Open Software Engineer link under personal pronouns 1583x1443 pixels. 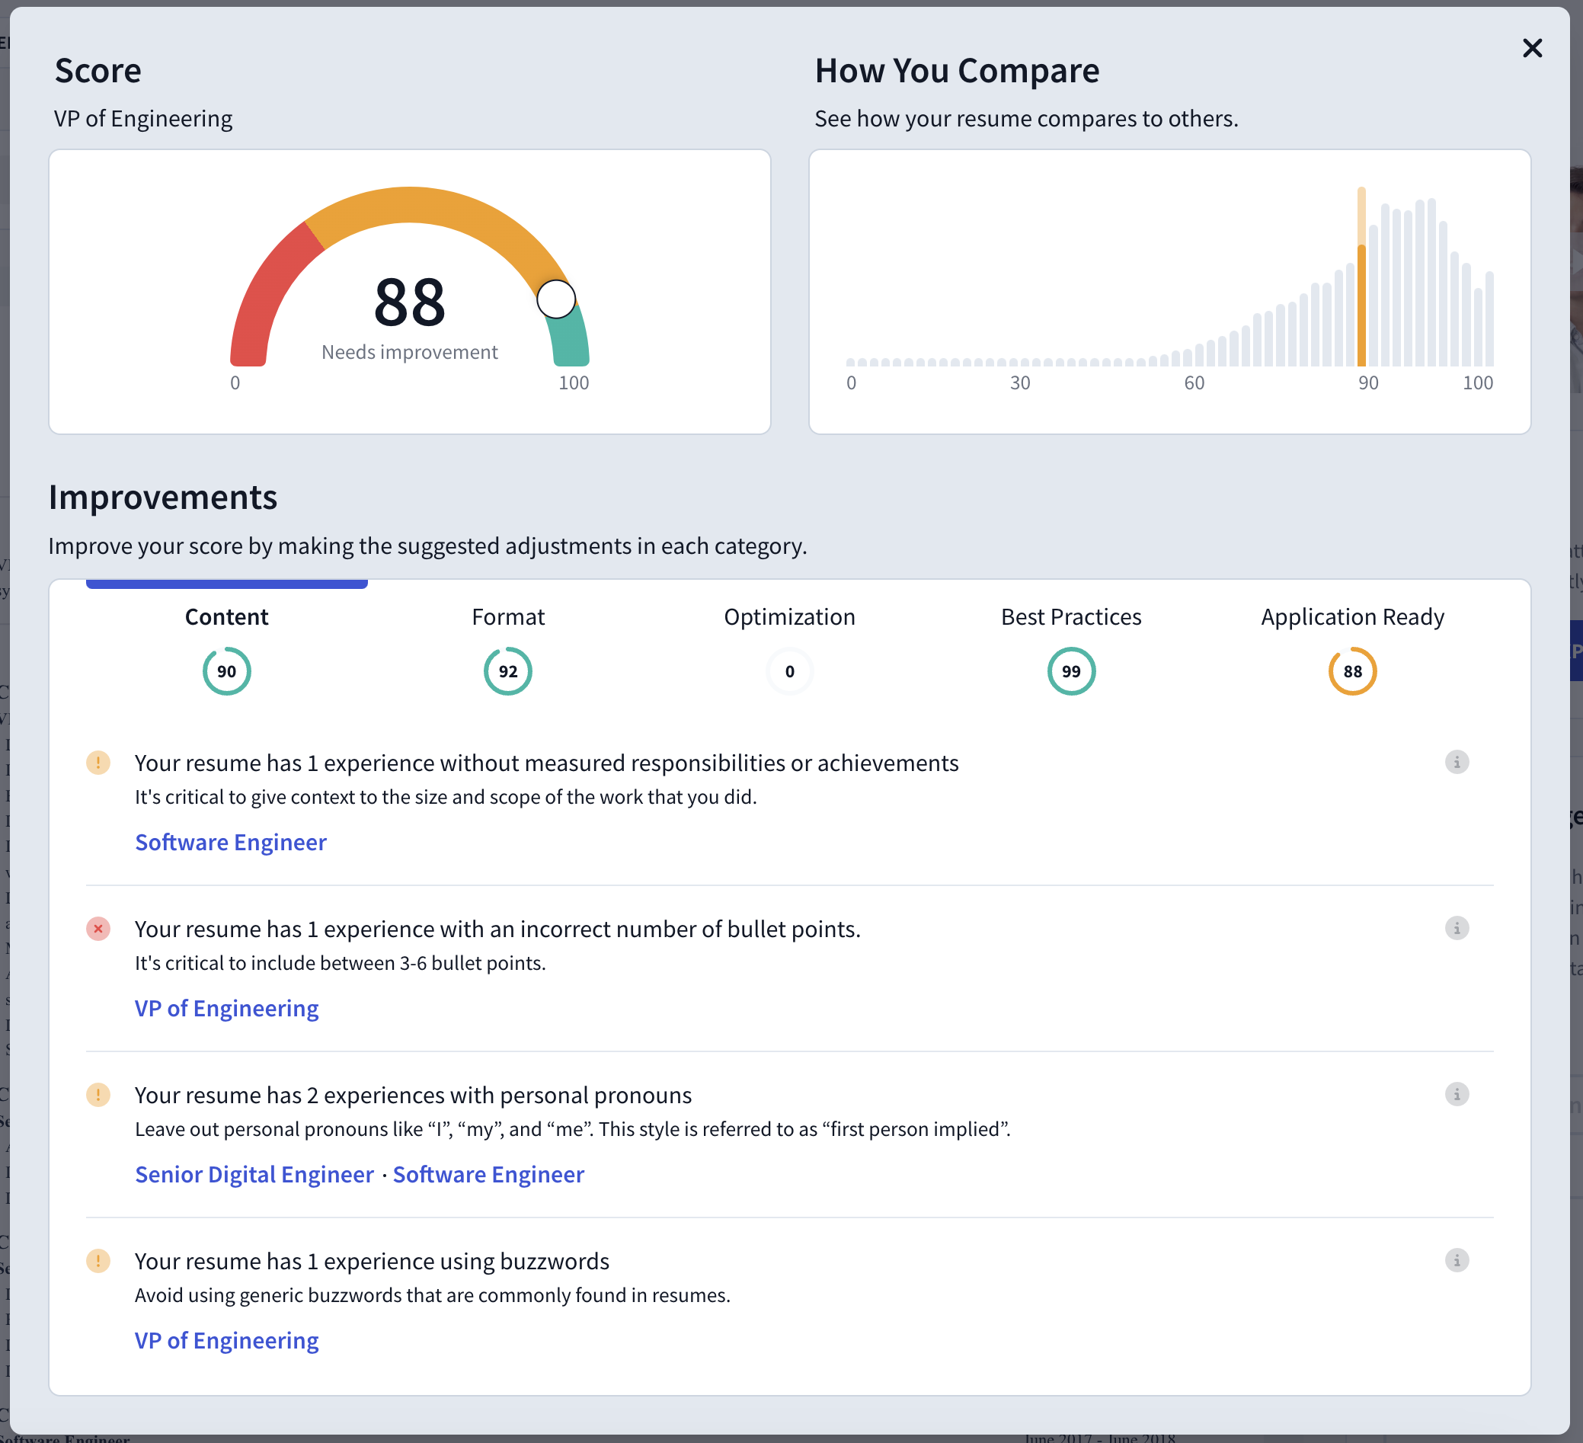click(x=488, y=1174)
